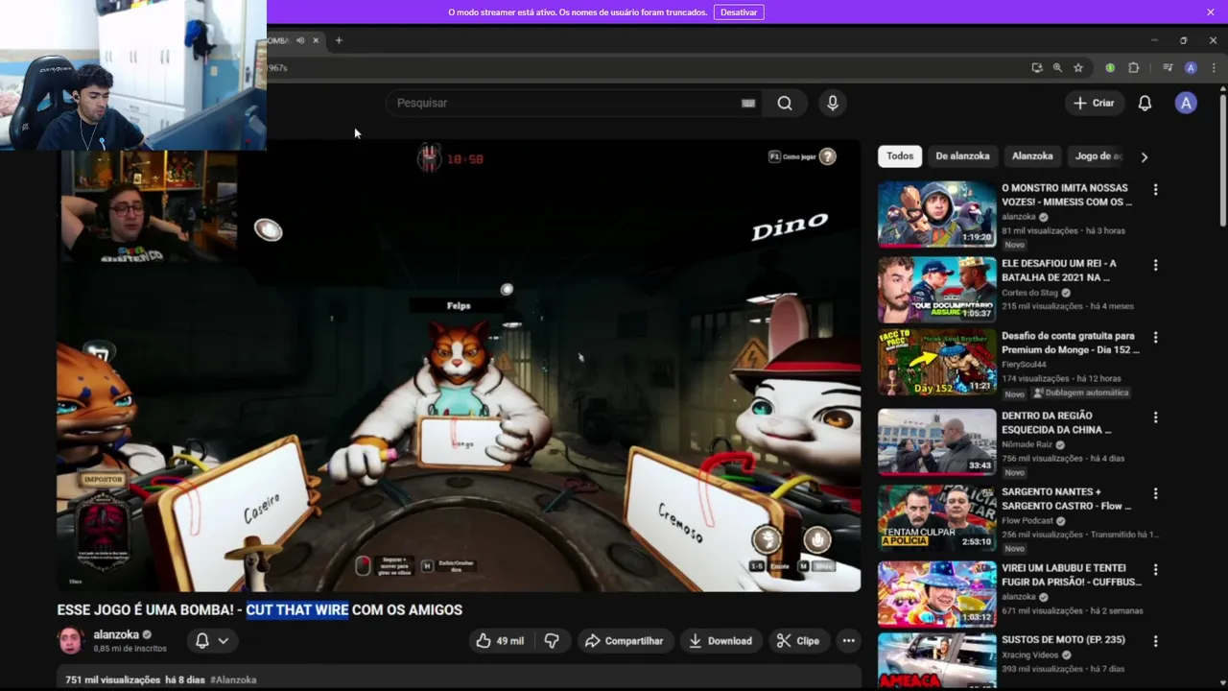Click the Xracing Videos channel name
Image resolution: width=1228 pixels, height=691 pixels.
click(1029, 654)
